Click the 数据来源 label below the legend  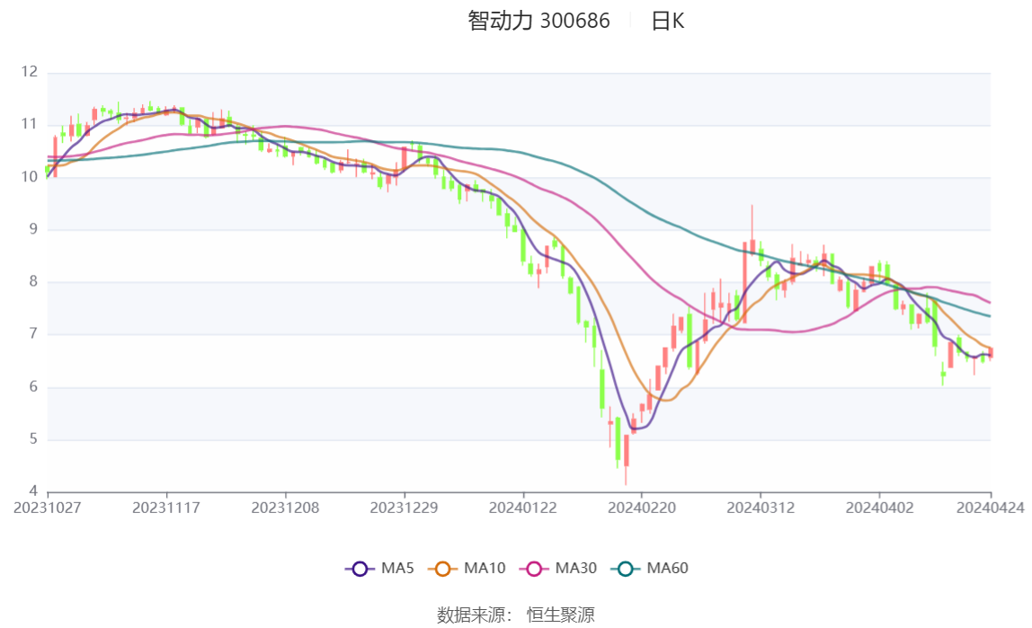coord(473,615)
